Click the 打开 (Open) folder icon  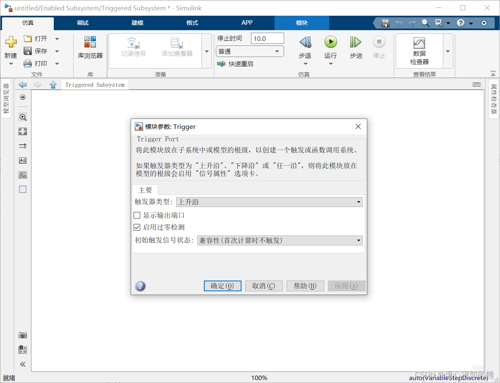click(28, 38)
